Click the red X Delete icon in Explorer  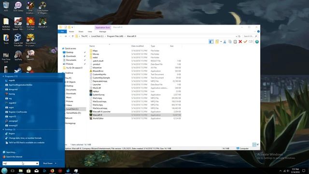(240, 42)
